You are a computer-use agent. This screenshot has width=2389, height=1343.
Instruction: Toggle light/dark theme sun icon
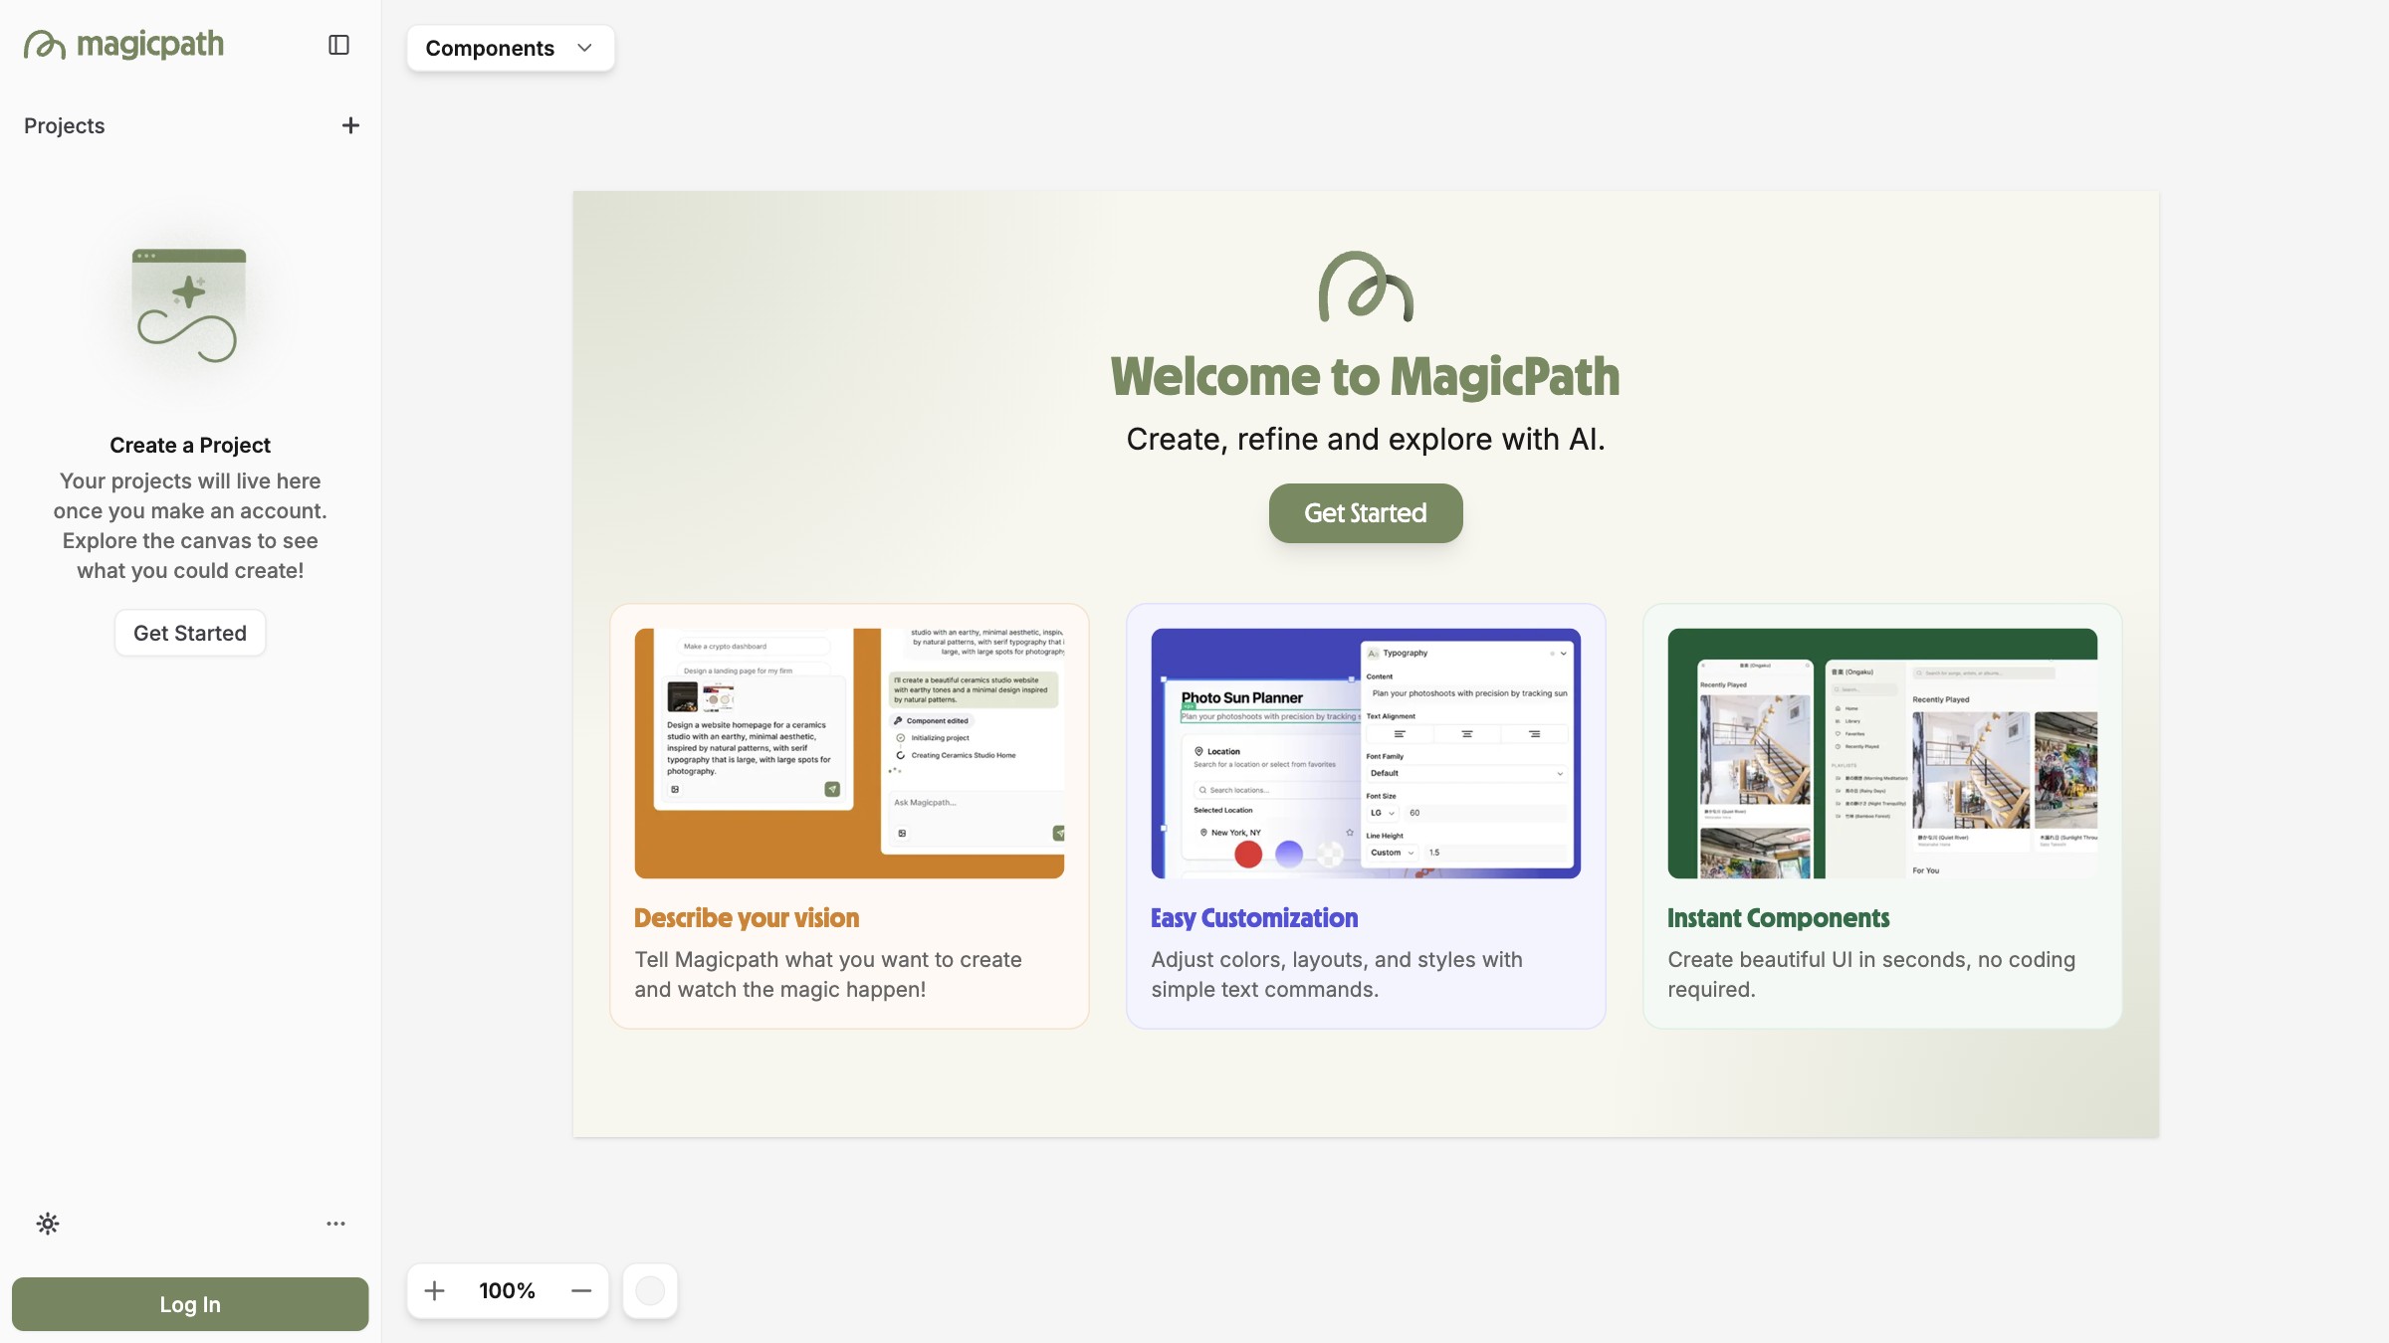click(48, 1224)
